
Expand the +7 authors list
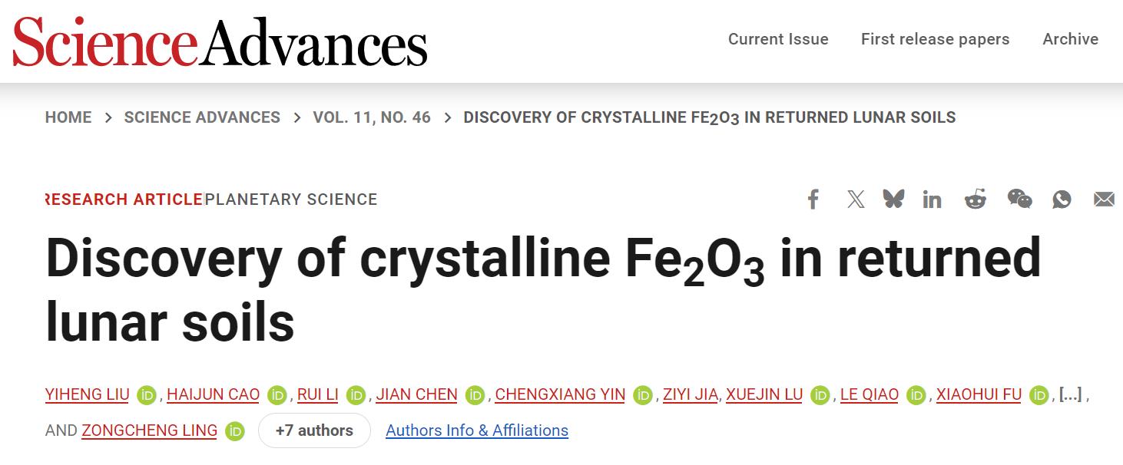coord(314,430)
